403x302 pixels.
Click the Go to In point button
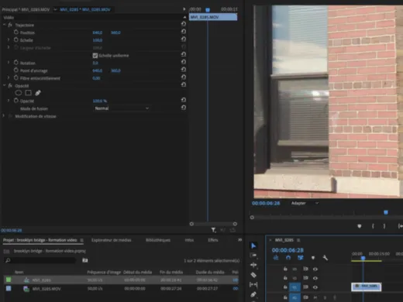pyautogui.click(x=400, y=226)
